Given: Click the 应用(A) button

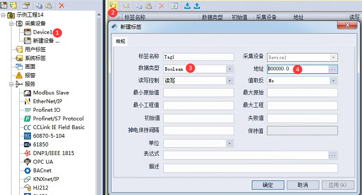Looking at the screenshot, I should click(x=338, y=185).
